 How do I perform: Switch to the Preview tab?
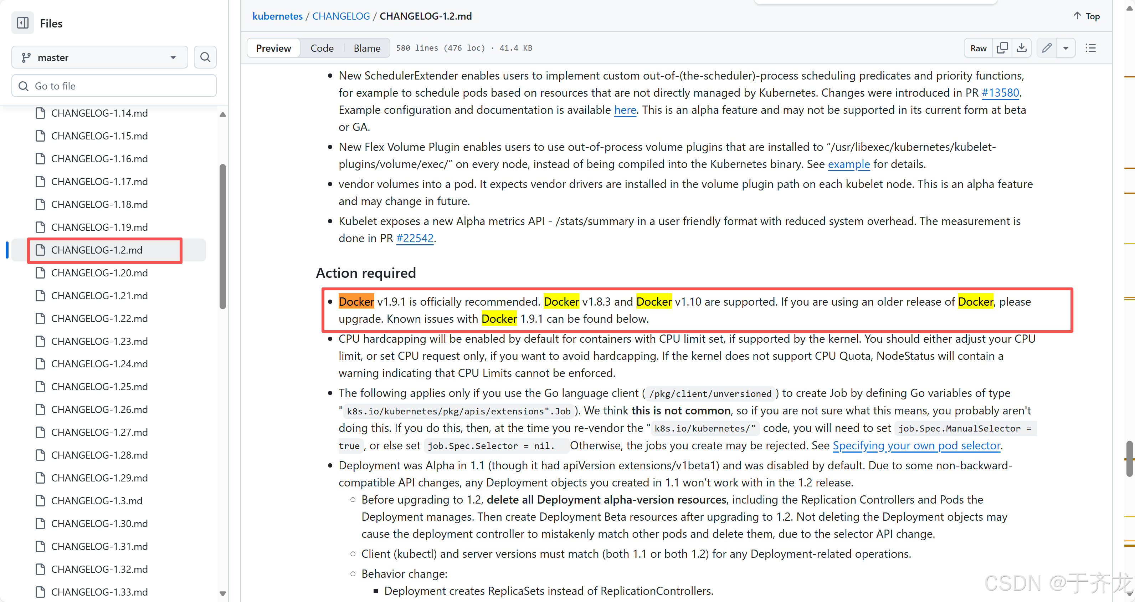pyautogui.click(x=273, y=48)
